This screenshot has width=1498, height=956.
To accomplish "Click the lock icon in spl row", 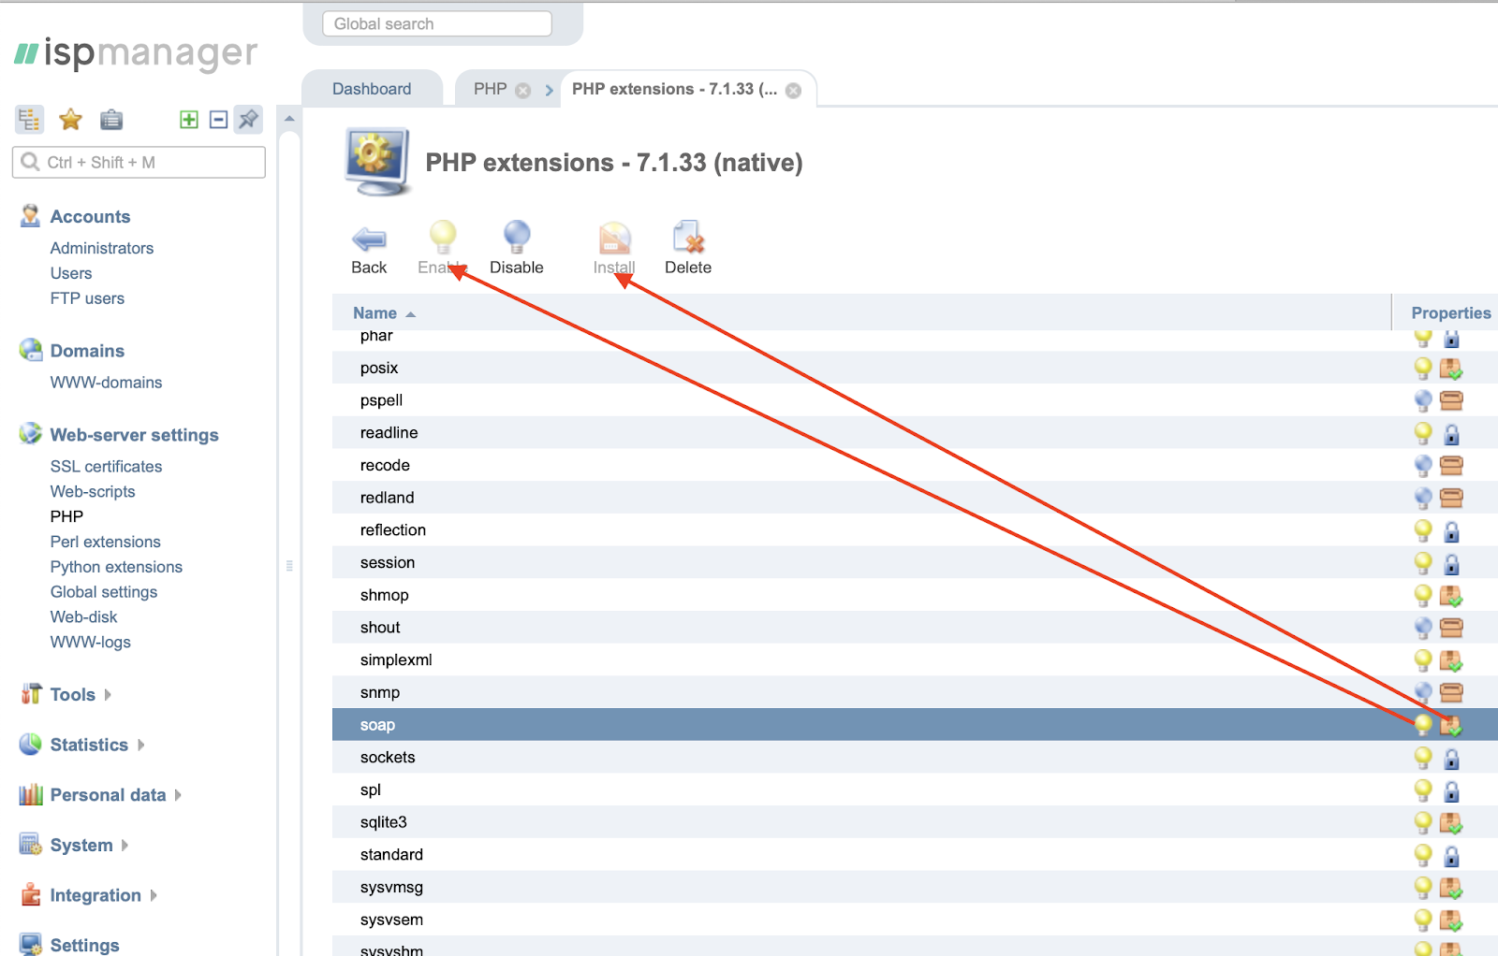I will [1451, 791].
